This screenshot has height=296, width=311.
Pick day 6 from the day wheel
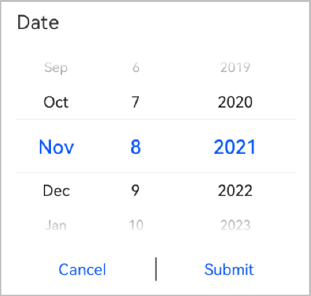click(135, 68)
